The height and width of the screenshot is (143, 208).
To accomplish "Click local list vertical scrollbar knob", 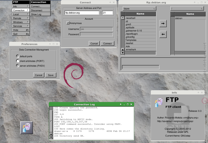I will (x=123, y=18).
